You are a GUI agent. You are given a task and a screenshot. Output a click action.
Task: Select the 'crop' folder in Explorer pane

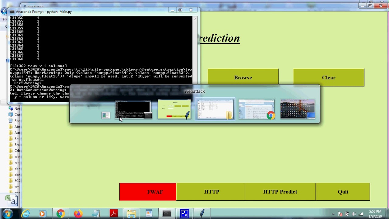pos(14,163)
